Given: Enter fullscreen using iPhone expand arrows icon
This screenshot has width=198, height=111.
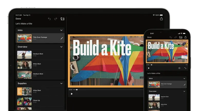Looking at the screenshot, I should point(185,68).
